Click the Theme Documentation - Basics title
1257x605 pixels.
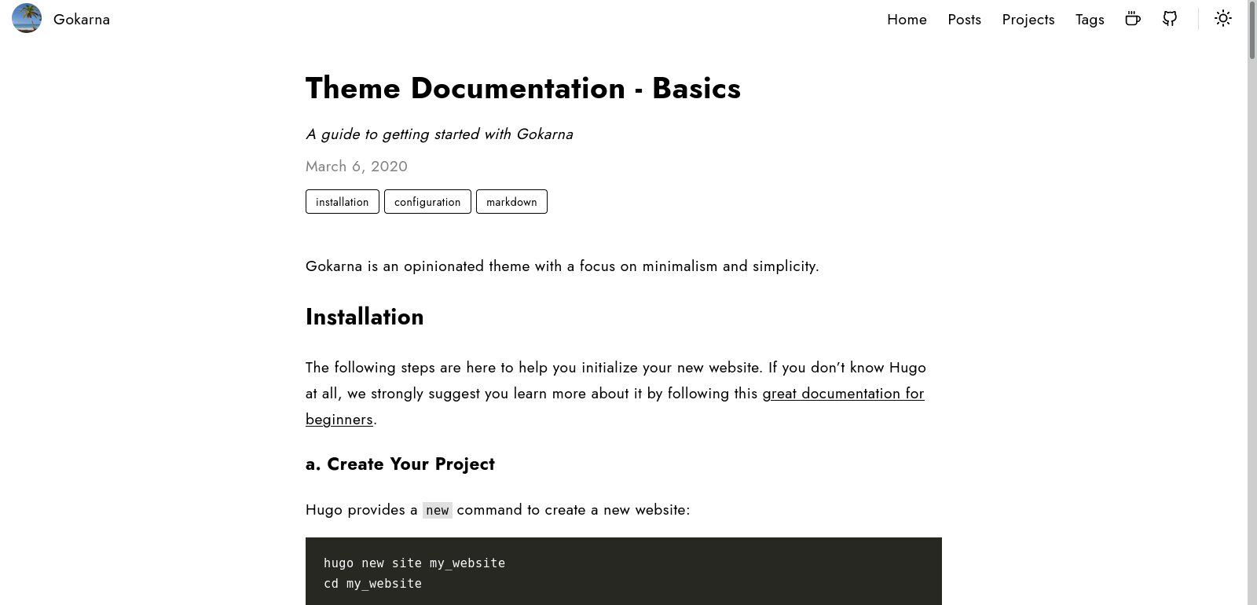pyautogui.click(x=522, y=89)
